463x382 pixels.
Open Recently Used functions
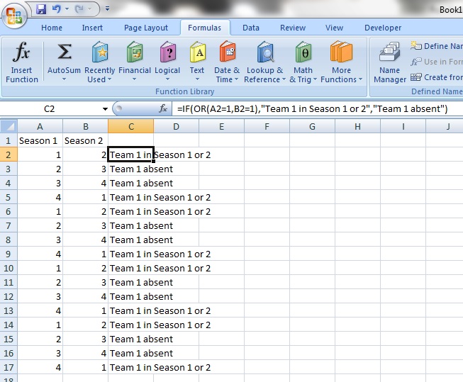tap(99, 62)
